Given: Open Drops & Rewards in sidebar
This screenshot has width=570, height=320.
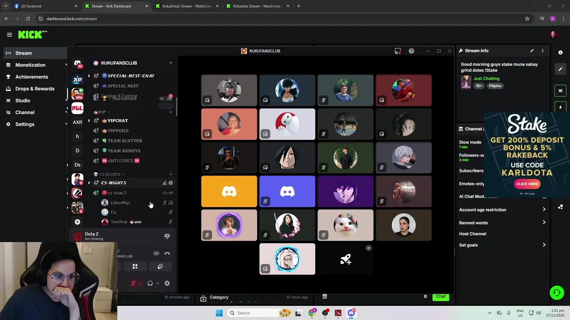Looking at the screenshot, I should click(35, 89).
